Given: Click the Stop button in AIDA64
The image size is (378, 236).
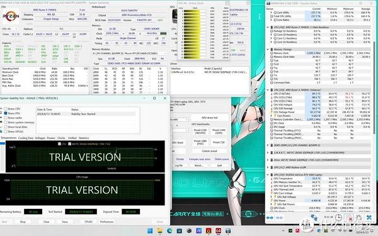Looking at the screenshot, I should 23,222.
